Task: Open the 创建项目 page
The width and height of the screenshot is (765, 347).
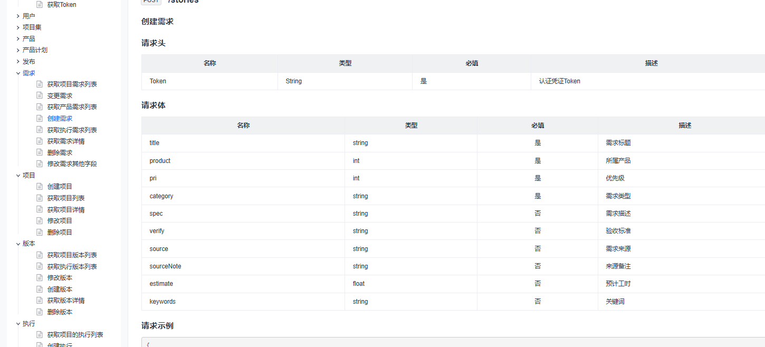Action: (60, 187)
